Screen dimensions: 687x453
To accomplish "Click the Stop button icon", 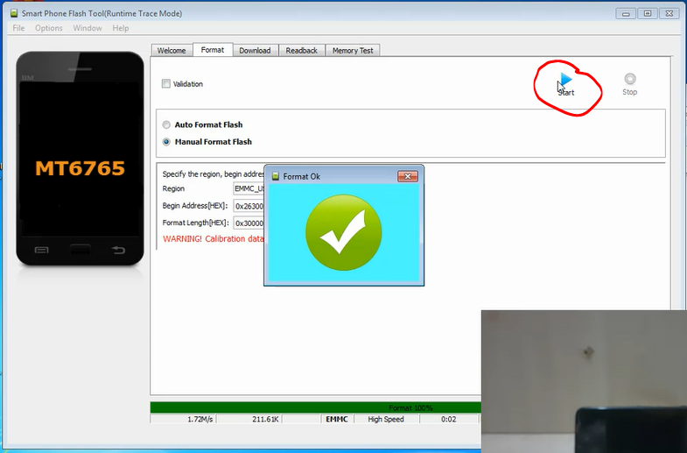I will coord(629,79).
